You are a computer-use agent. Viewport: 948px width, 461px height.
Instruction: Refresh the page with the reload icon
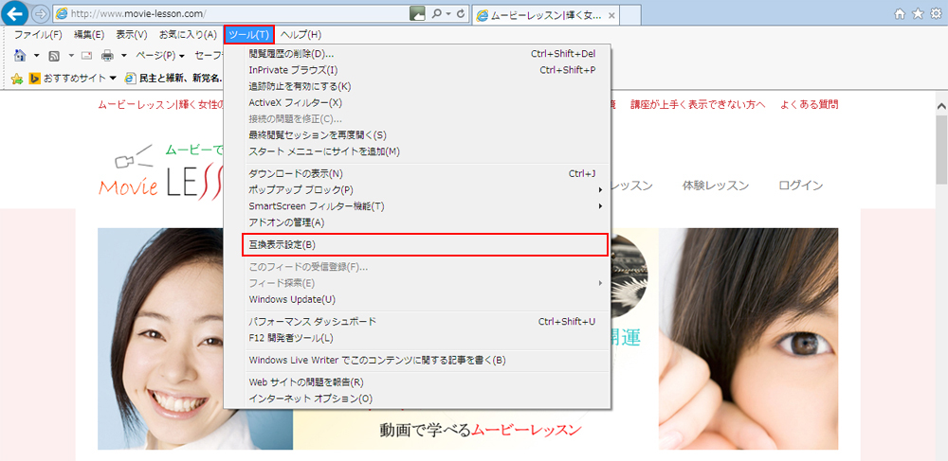click(x=462, y=13)
